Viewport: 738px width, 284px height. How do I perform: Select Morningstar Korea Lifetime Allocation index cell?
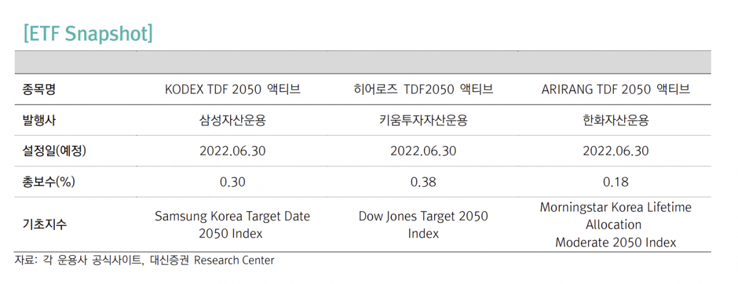[x=615, y=225]
